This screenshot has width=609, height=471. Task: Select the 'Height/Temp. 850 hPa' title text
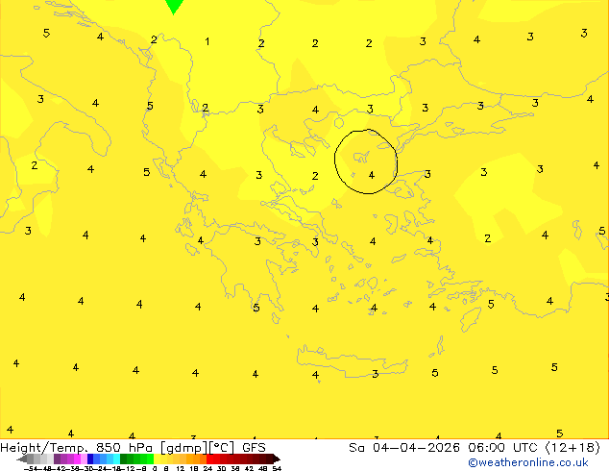click(x=76, y=448)
